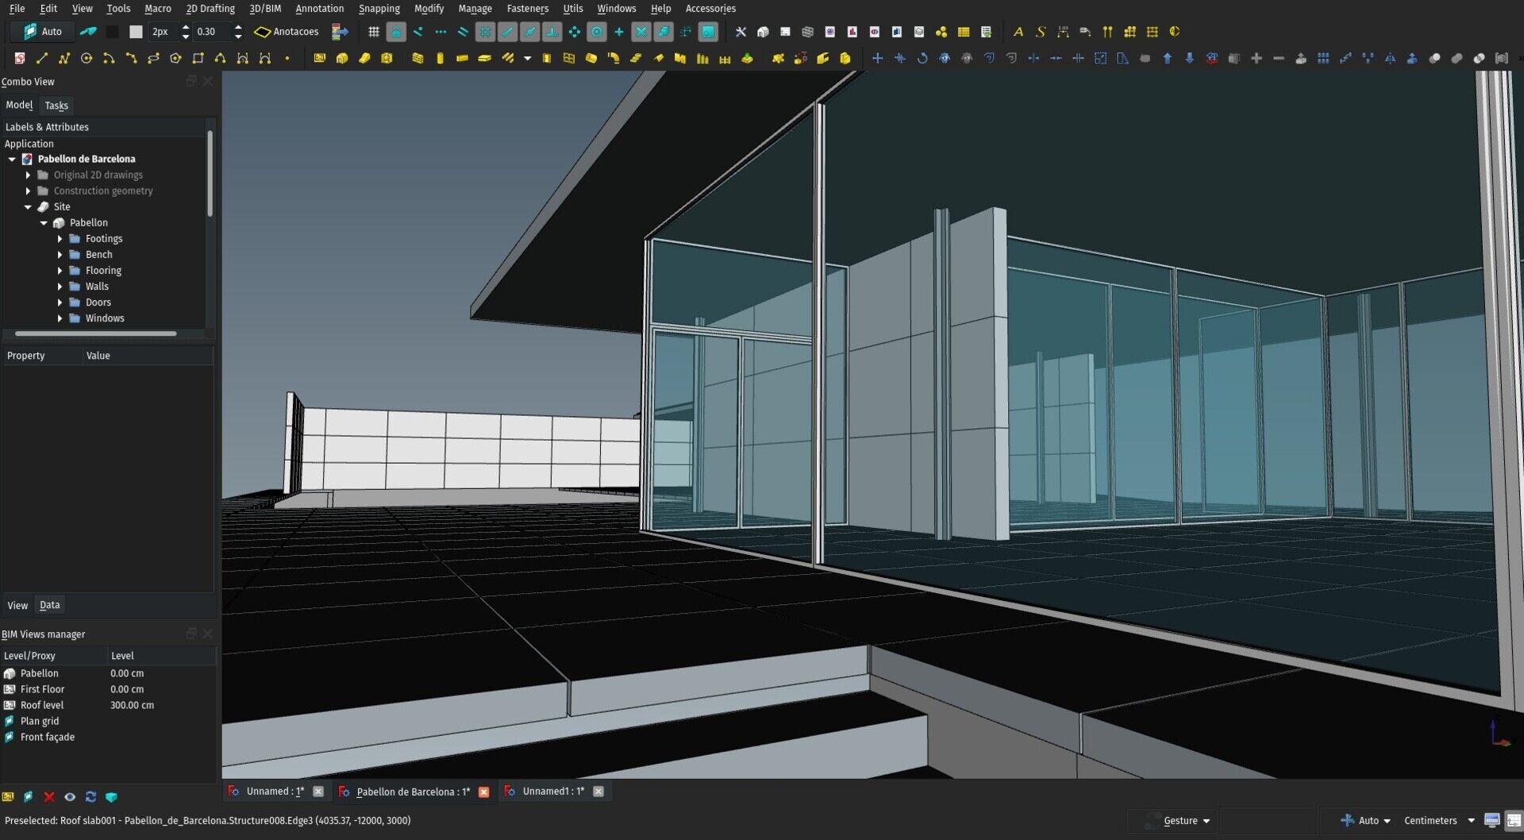1524x840 pixels.
Task: Toggle snap to parallel
Action: [x=463, y=32]
